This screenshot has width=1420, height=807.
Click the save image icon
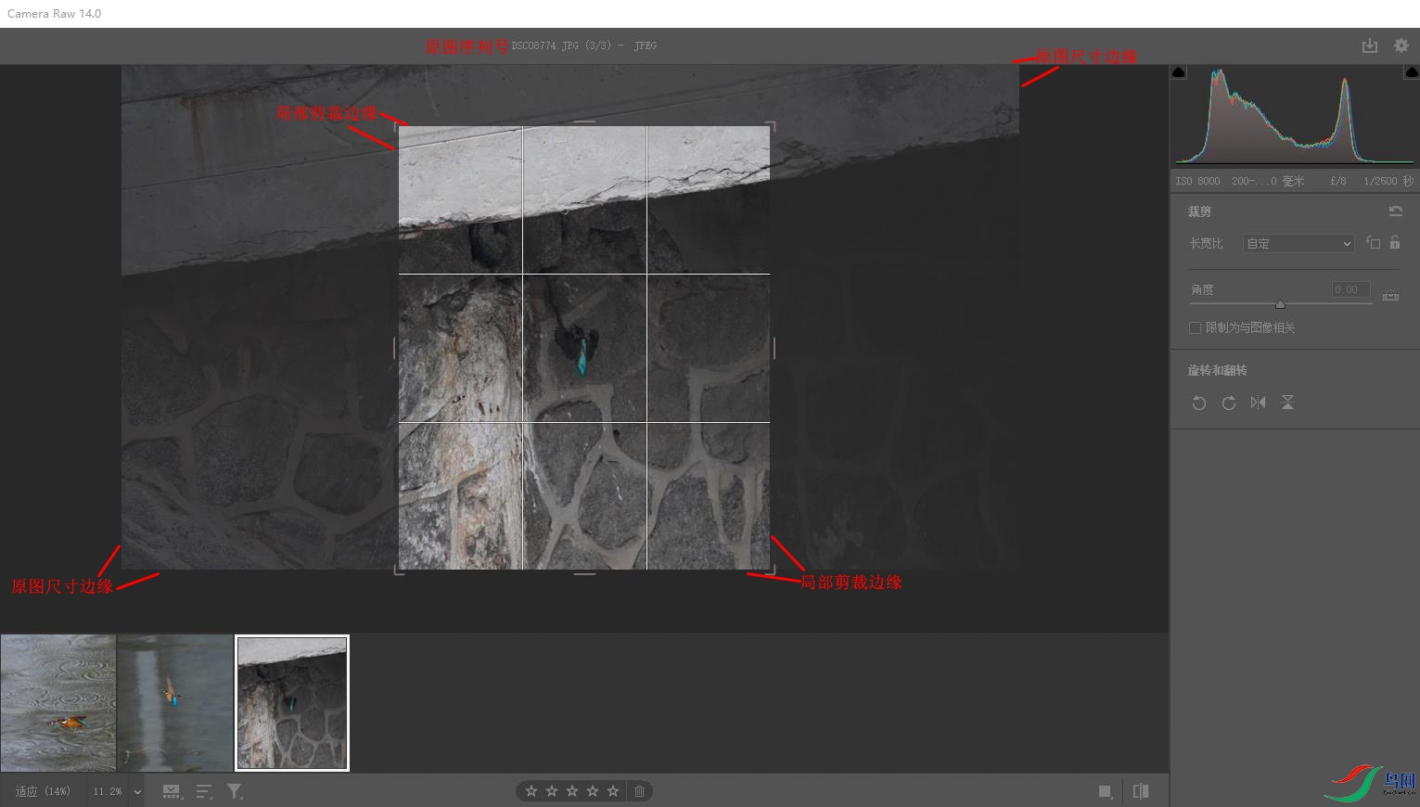pyautogui.click(x=1369, y=45)
